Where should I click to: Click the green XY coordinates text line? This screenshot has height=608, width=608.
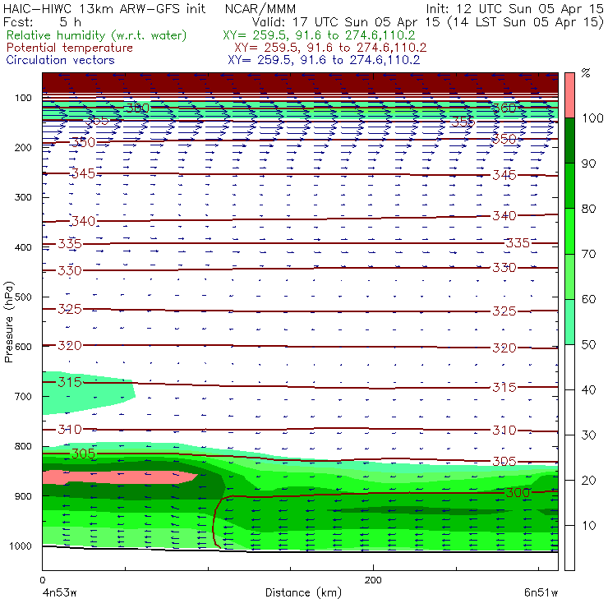(x=319, y=35)
